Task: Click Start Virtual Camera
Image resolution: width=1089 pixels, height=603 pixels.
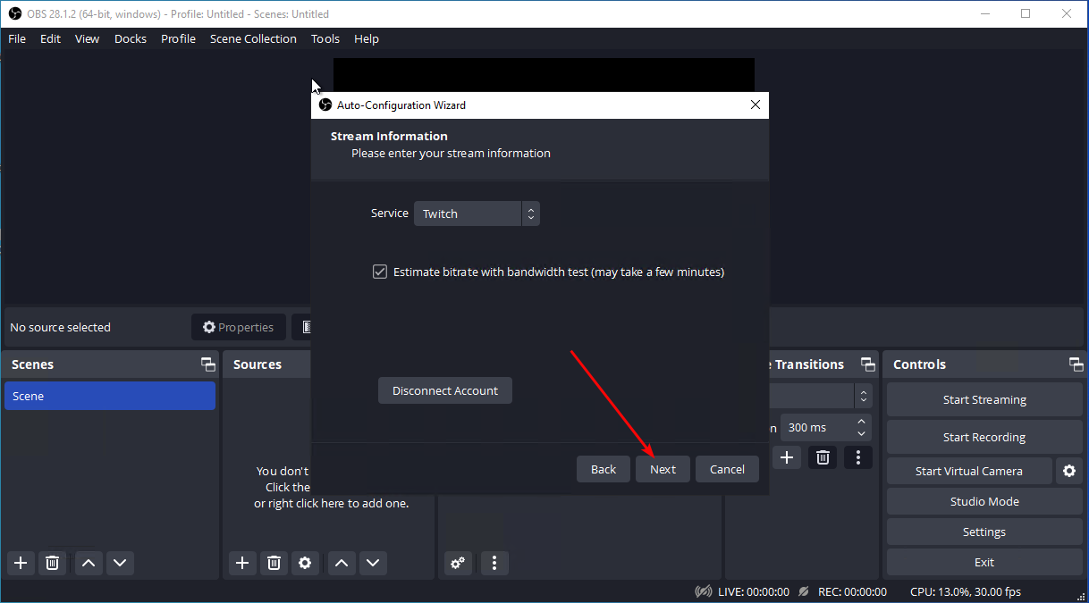Action: coord(969,471)
